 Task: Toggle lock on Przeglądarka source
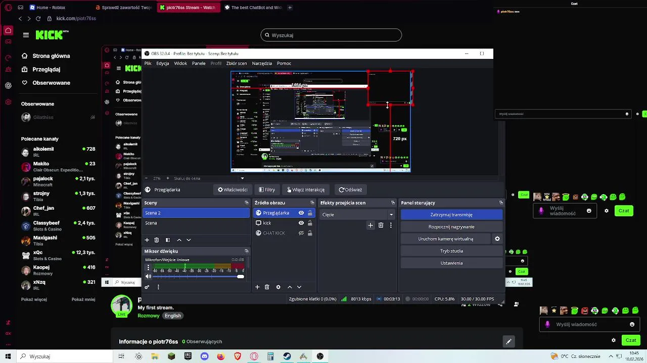310,213
